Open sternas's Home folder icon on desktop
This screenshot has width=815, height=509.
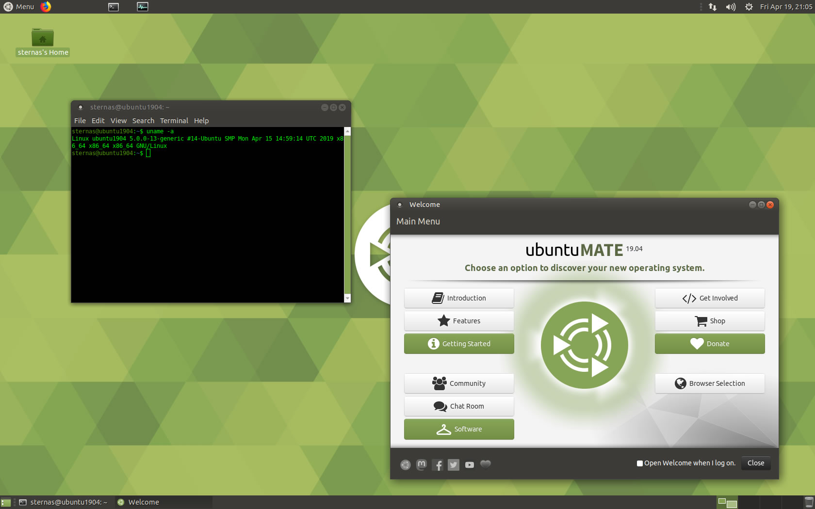pyautogui.click(x=43, y=42)
